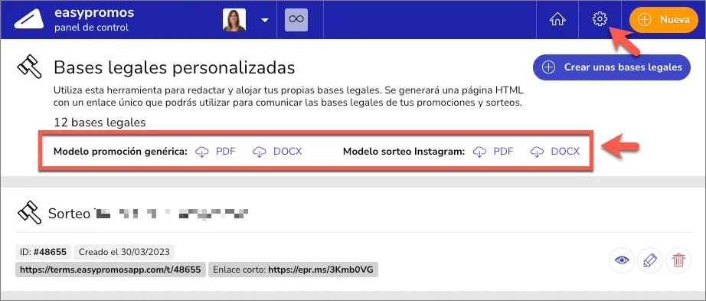Preview legal terms with eye icon
Screen dimensions: 706x301
point(622,260)
